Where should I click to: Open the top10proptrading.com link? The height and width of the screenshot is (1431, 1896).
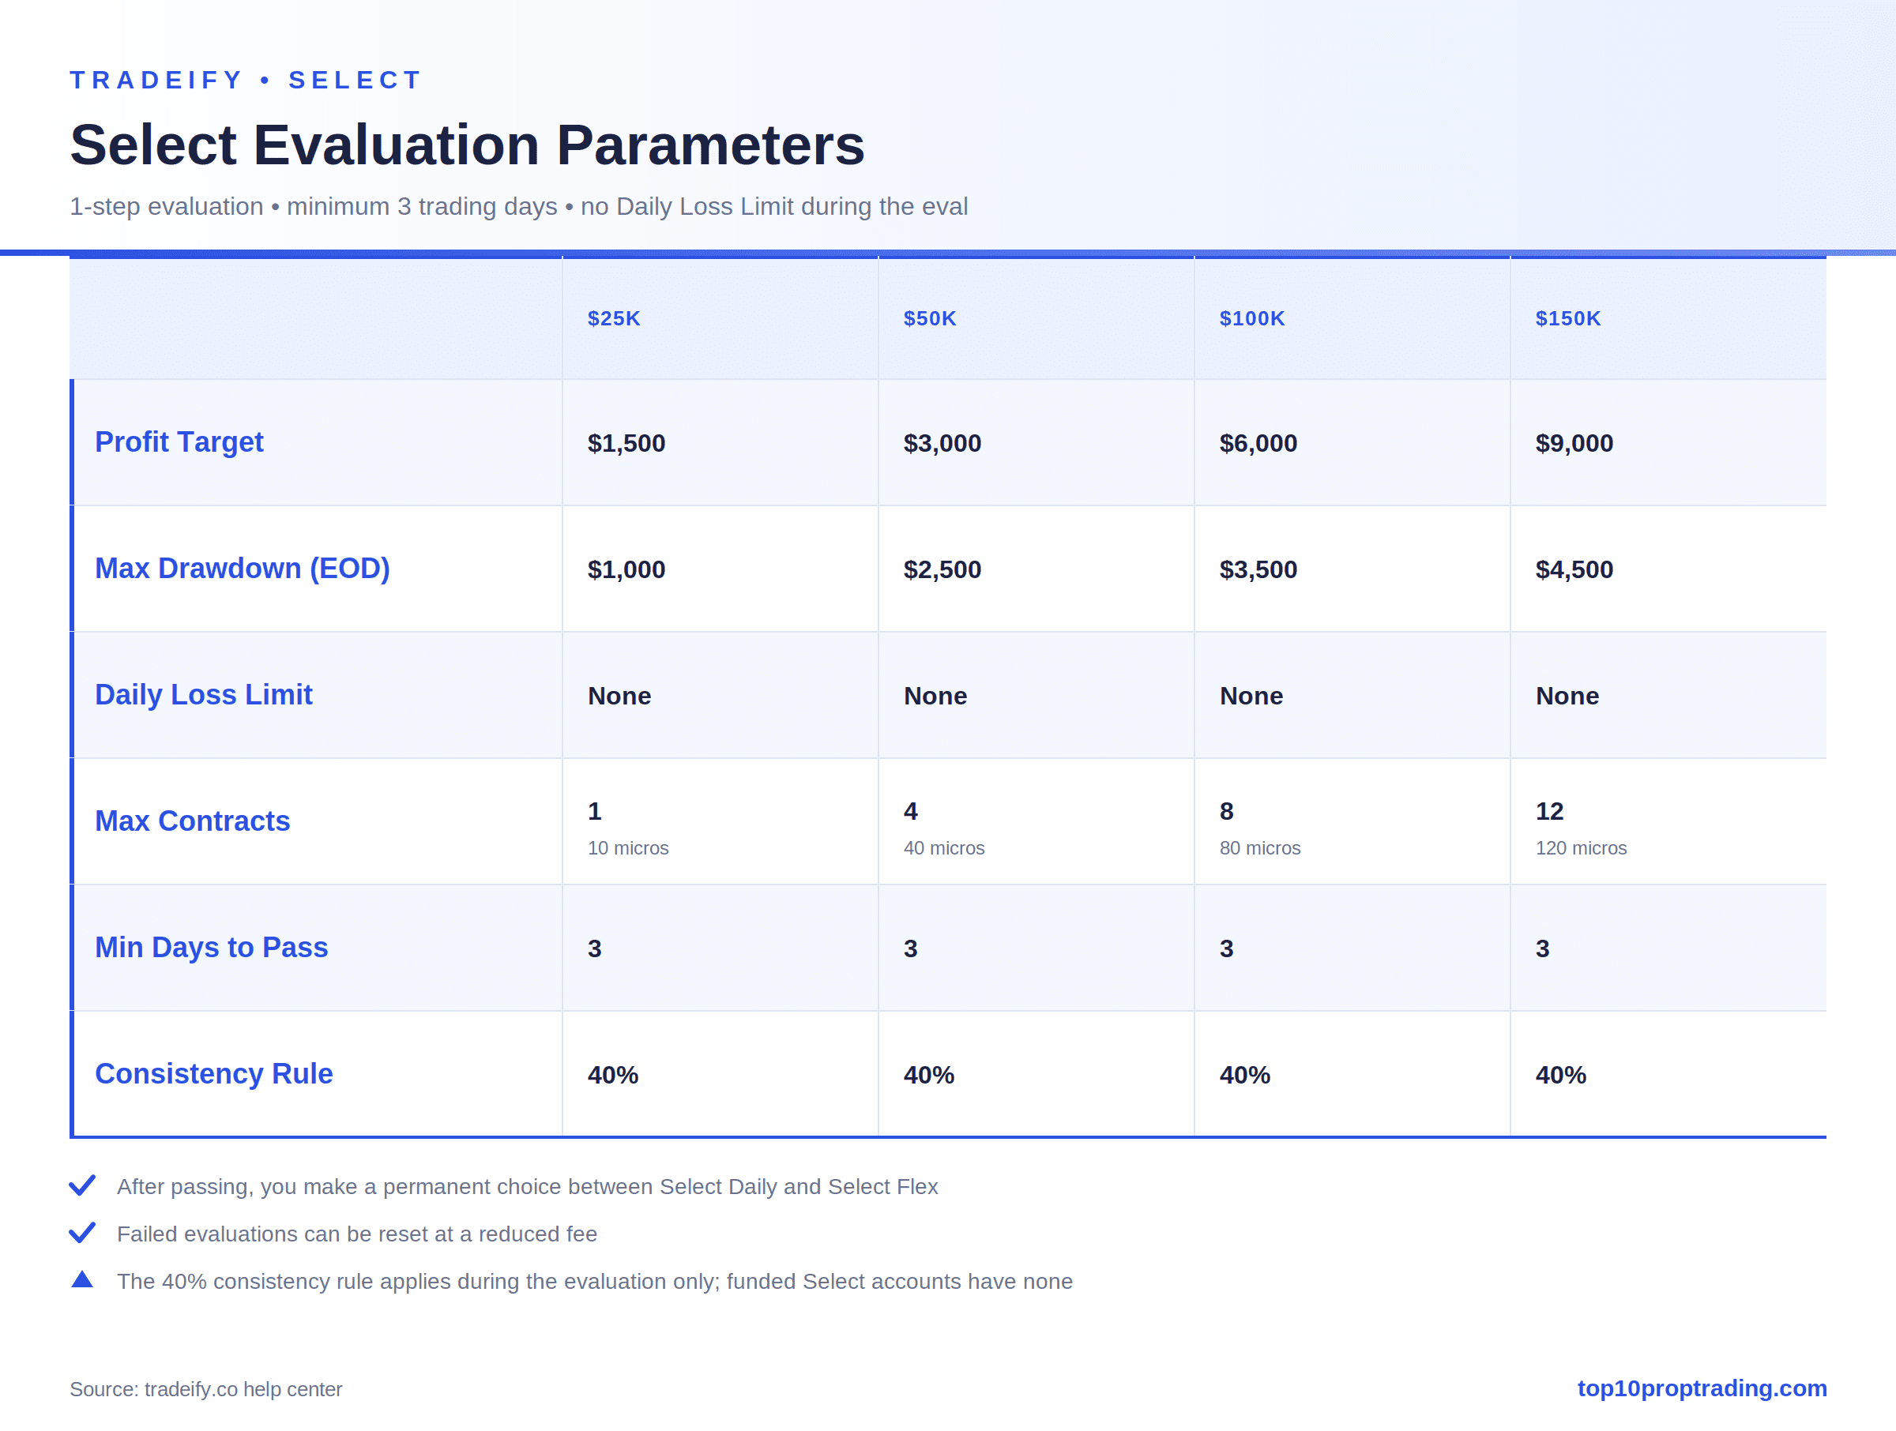(1702, 1388)
